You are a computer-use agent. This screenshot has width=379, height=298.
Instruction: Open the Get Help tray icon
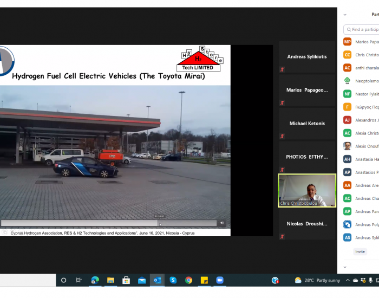(275, 280)
